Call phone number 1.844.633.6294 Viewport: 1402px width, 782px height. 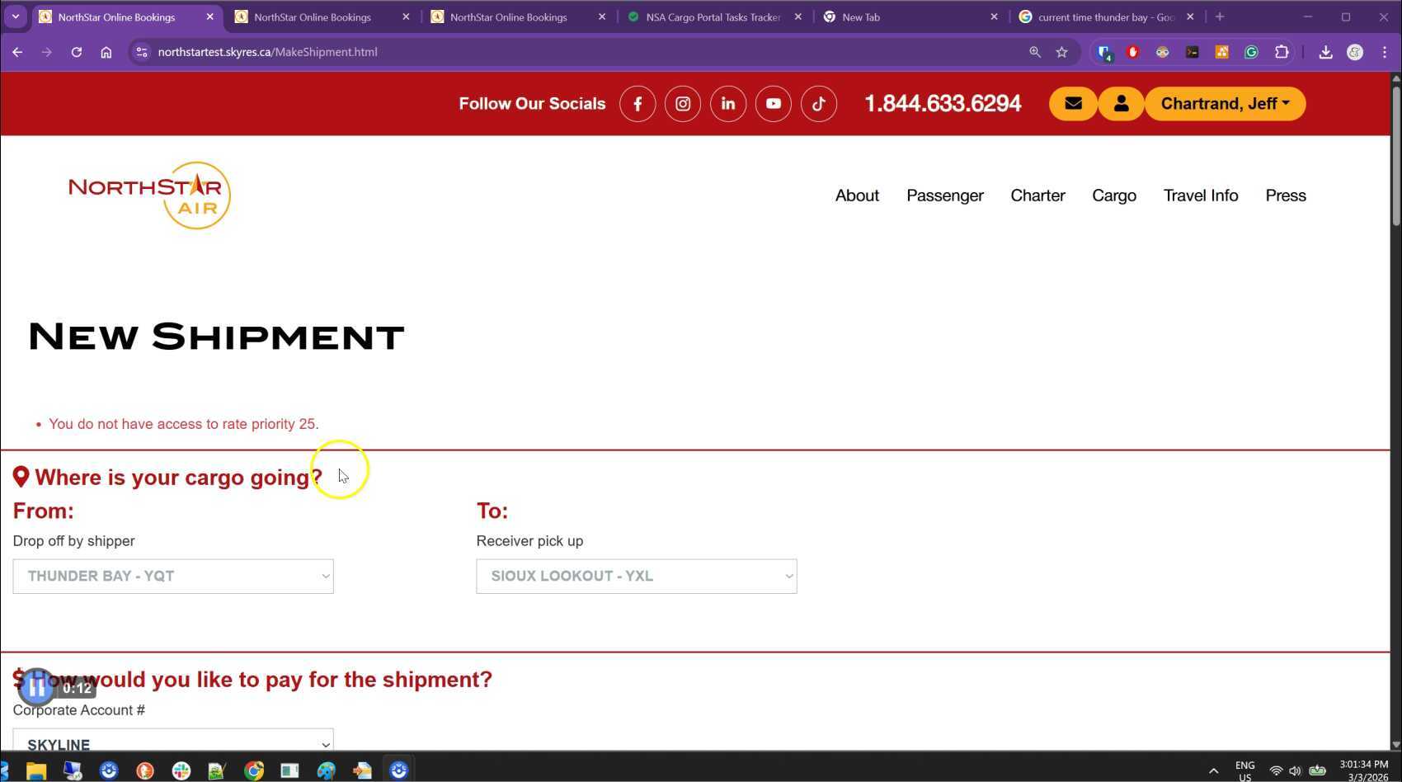pyautogui.click(x=943, y=104)
